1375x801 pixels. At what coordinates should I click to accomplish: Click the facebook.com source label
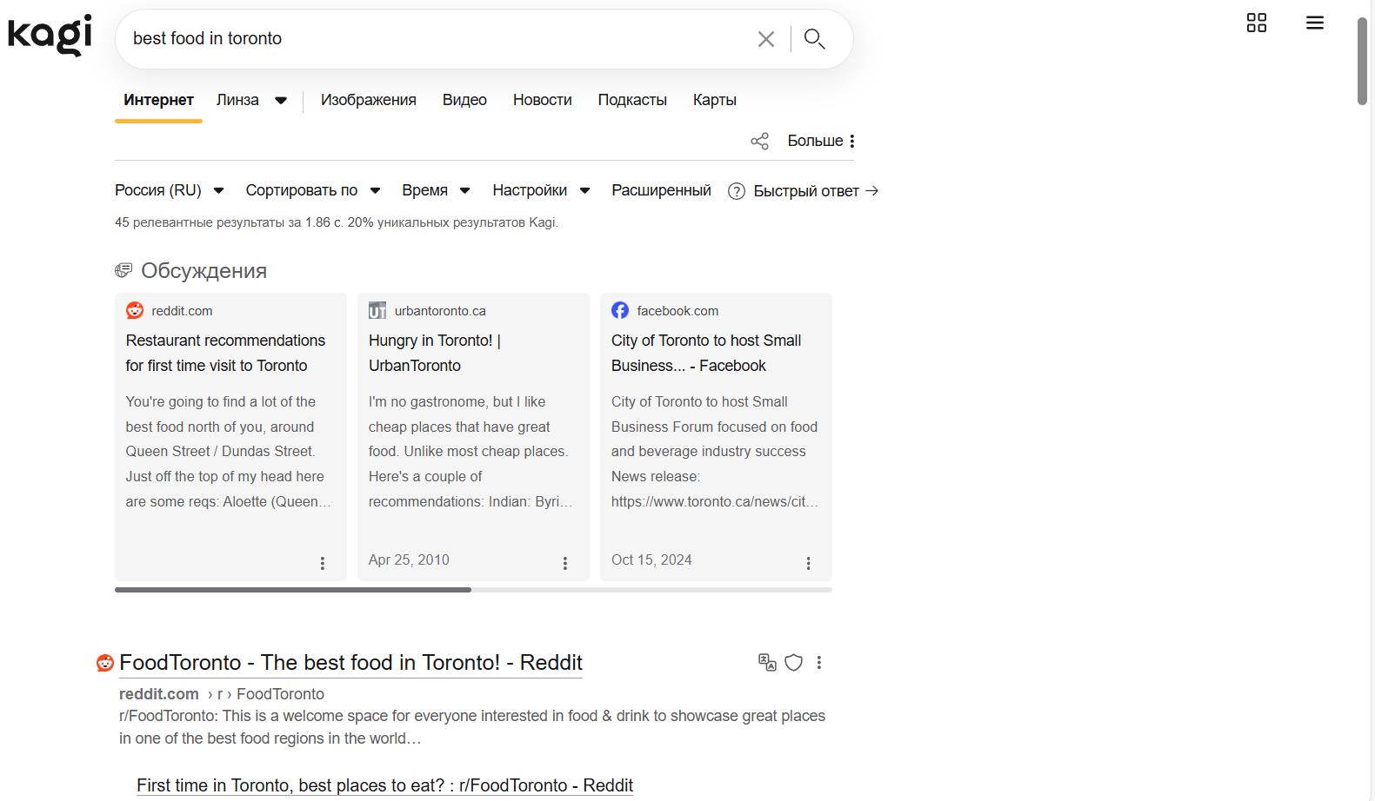(677, 311)
